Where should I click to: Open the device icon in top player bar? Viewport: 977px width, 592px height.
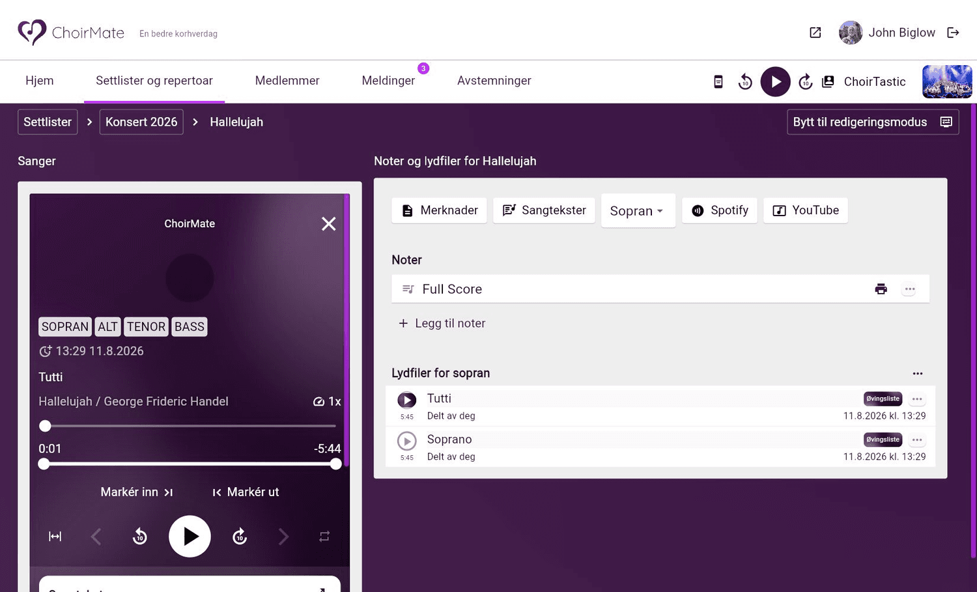[718, 81]
